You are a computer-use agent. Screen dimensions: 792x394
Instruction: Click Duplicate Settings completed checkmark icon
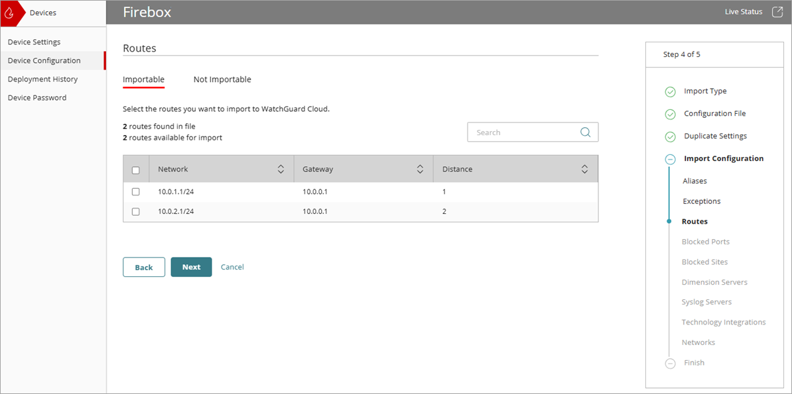pos(670,136)
